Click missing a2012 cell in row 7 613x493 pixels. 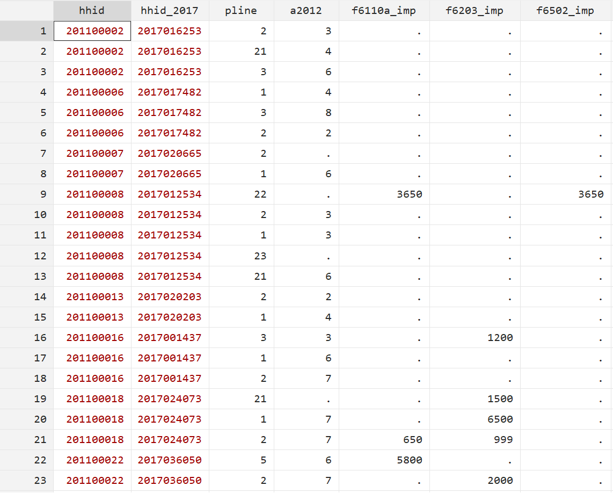pos(306,154)
